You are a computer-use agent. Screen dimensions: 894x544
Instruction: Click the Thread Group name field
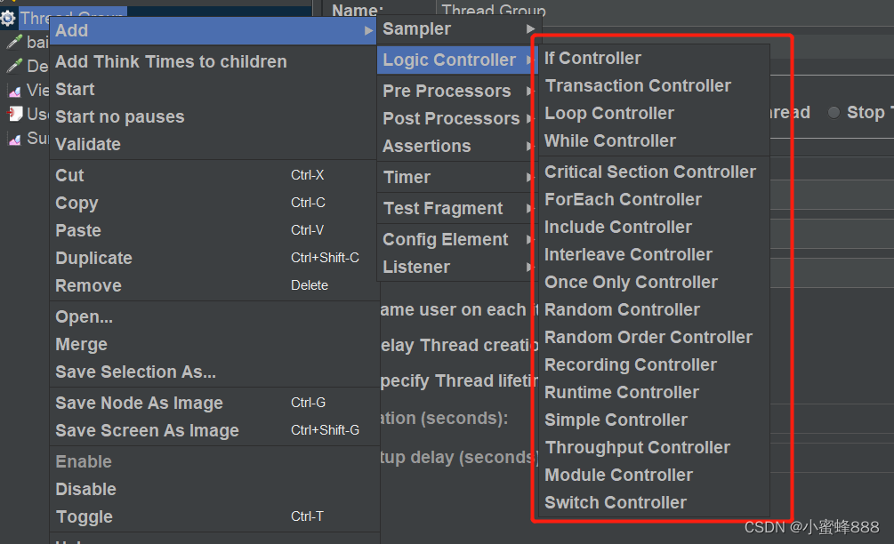[664, 12]
